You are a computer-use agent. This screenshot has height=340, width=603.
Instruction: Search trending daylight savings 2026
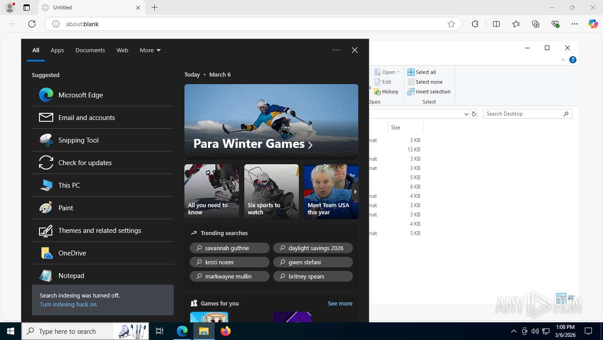(313, 248)
